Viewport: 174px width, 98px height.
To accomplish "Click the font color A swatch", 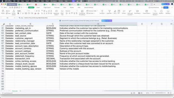I will coord(35,13).
